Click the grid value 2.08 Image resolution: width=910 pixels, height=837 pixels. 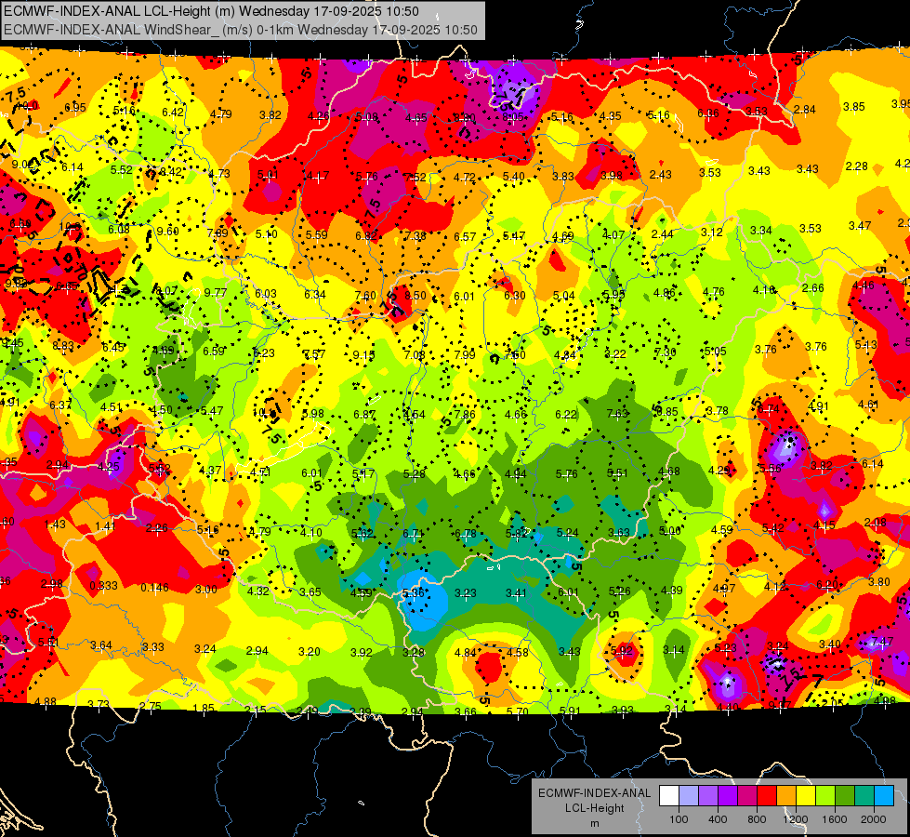click(x=876, y=522)
